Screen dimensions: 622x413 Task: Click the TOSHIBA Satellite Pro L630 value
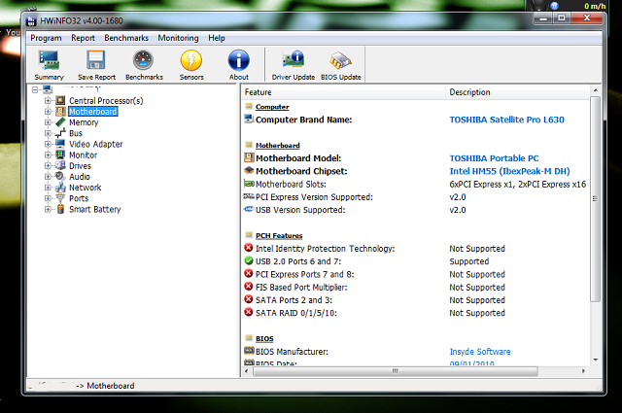coord(506,120)
